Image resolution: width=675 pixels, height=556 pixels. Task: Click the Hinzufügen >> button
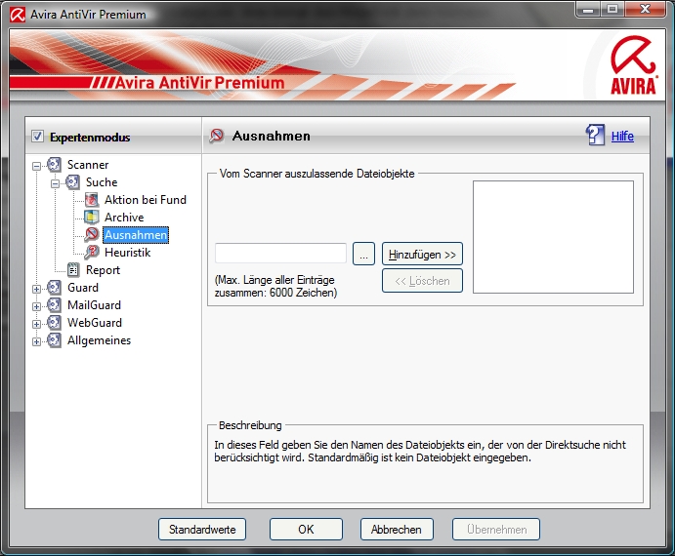pyautogui.click(x=422, y=255)
